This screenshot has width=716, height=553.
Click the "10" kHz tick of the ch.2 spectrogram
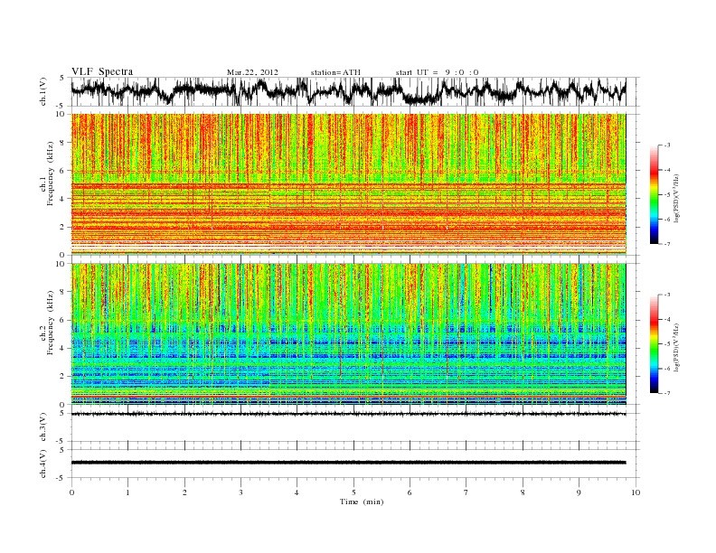(x=61, y=264)
